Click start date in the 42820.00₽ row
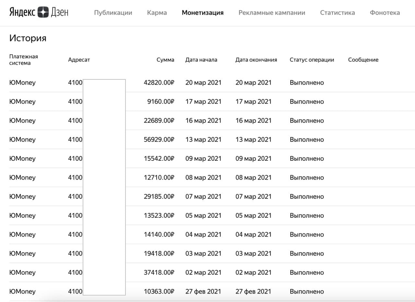The image size is (415, 302). [203, 83]
